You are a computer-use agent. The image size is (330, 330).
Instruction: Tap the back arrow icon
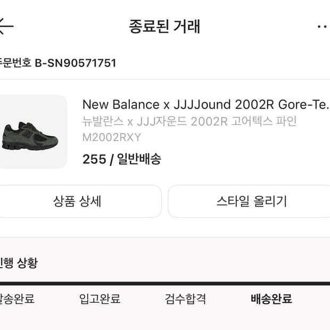6,25
